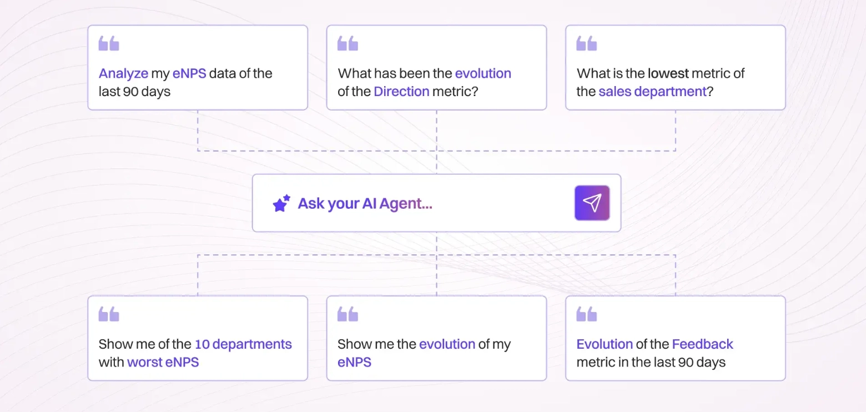Choose the 'evolution of the Direction metric' prompt
The image size is (866, 412).
tap(436, 68)
